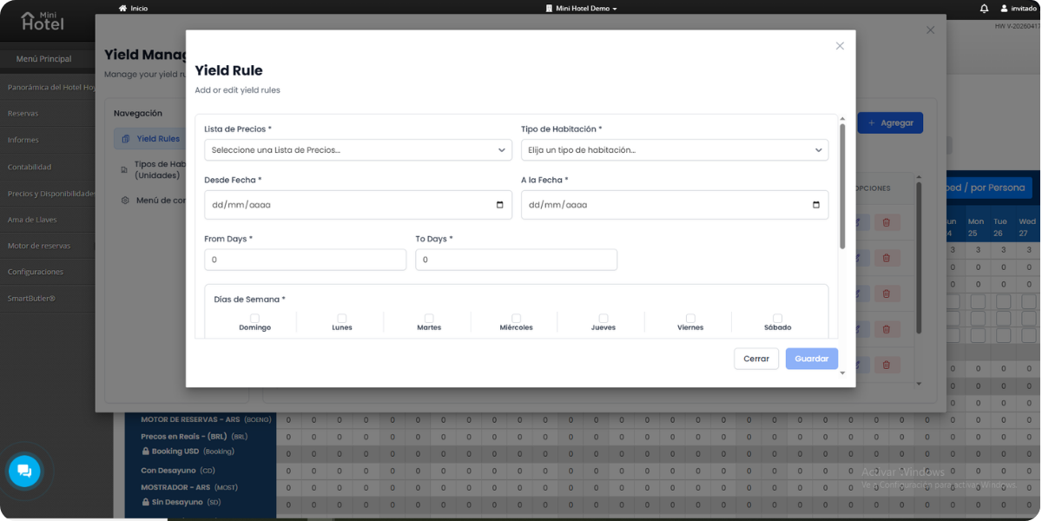This screenshot has height=521, width=1042.
Task: Click the Cerrar button
Action: [756, 359]
